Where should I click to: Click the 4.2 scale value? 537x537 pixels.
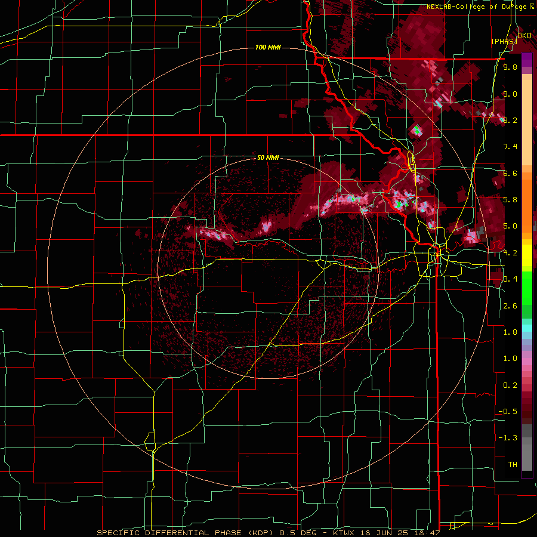tap(510, 253)
